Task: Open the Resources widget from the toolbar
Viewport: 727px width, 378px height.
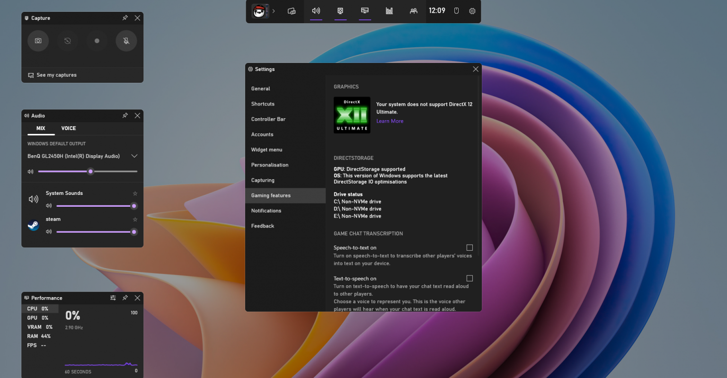Action: pos(389,11)
